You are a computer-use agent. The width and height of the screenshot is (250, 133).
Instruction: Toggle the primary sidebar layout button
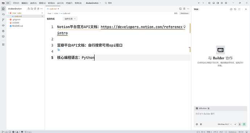tap(209, 3)
